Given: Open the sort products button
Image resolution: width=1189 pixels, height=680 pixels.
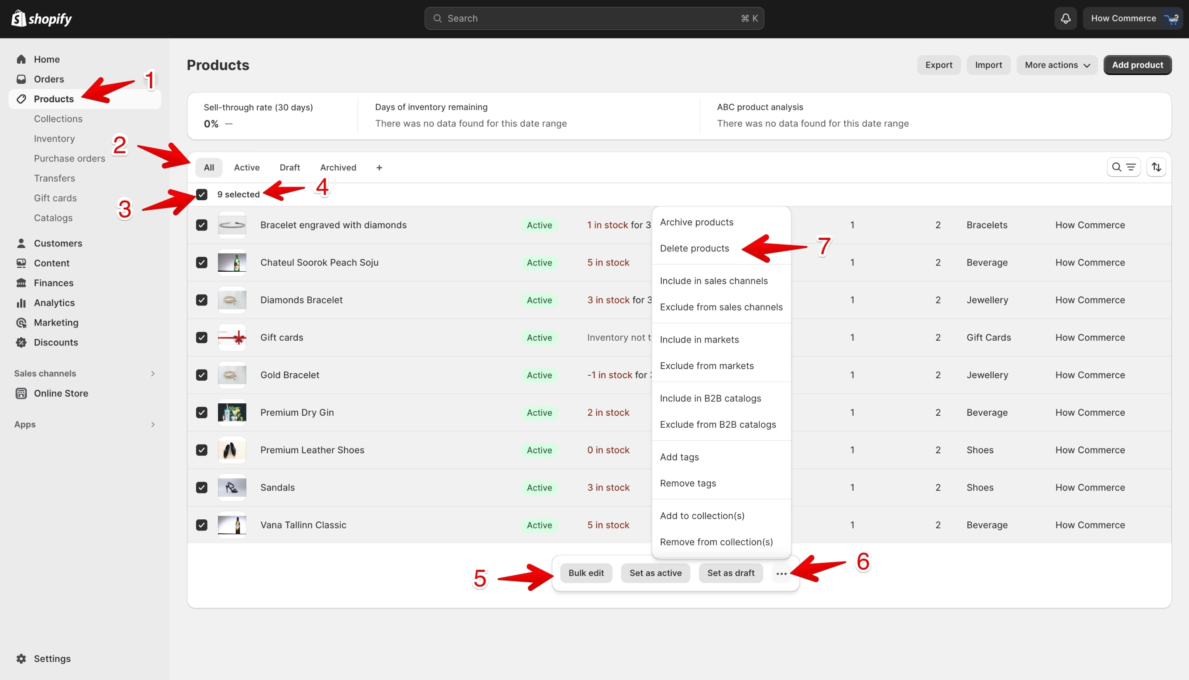Looking at the screenshot, I should [x=1156, y=167].
